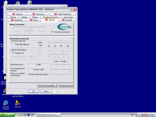This screenshot has height=117, width=156.
Task: Click the Použít button
Action: [58, 91]
